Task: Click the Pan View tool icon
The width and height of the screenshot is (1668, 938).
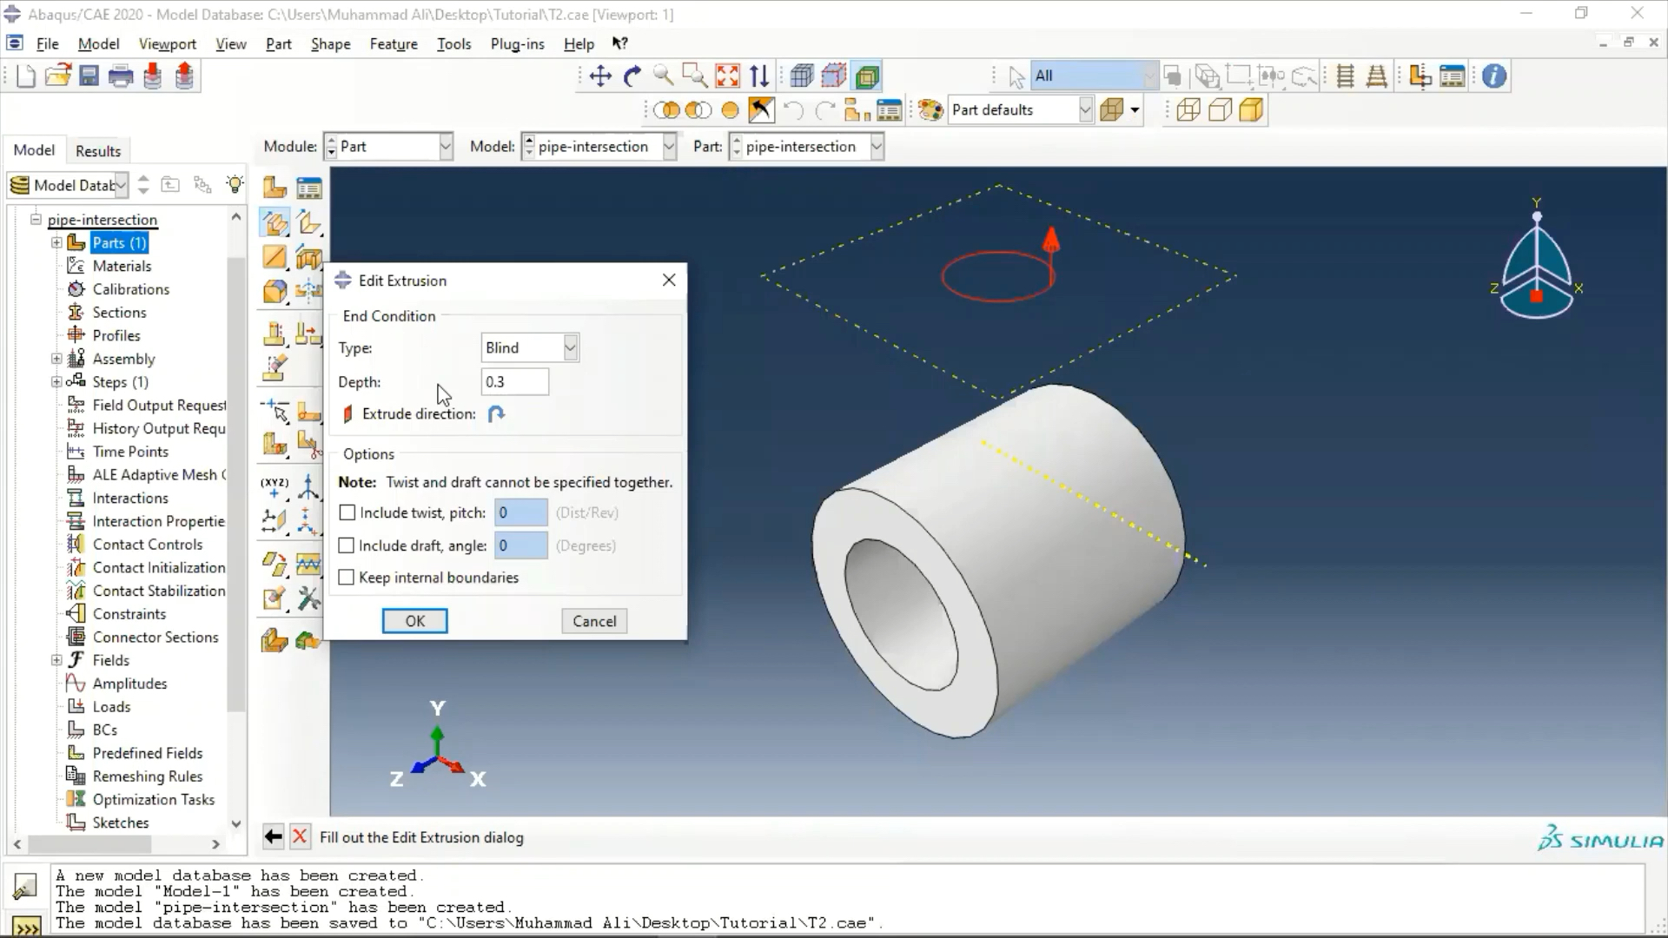Action: click(x=600, y=76)
